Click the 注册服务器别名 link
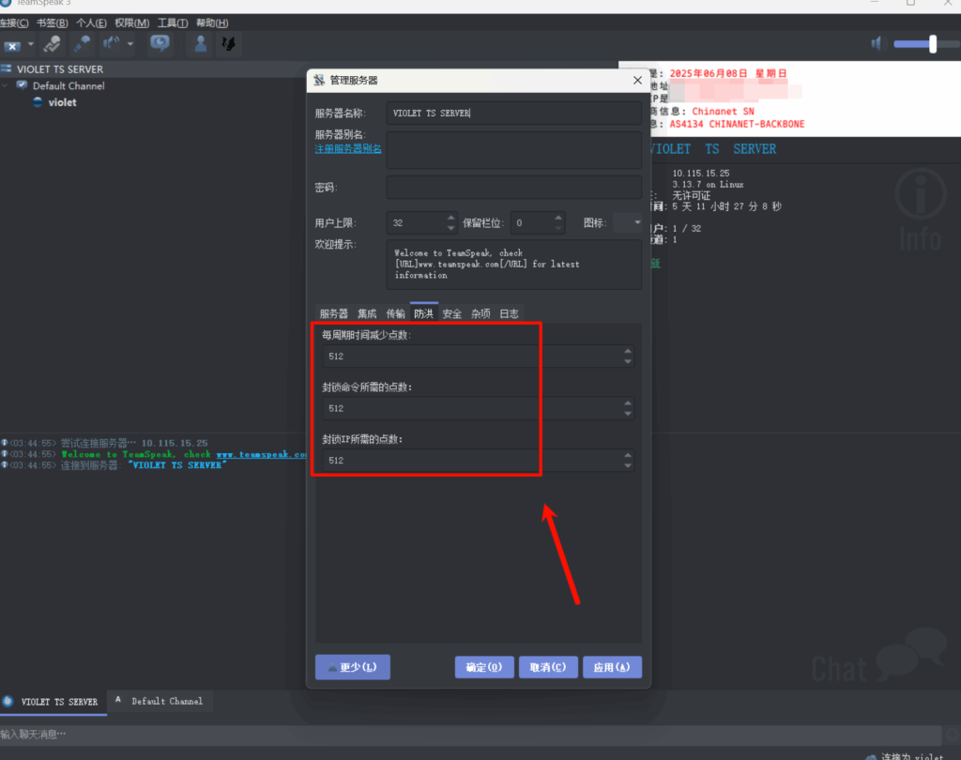 coord(348,148)
